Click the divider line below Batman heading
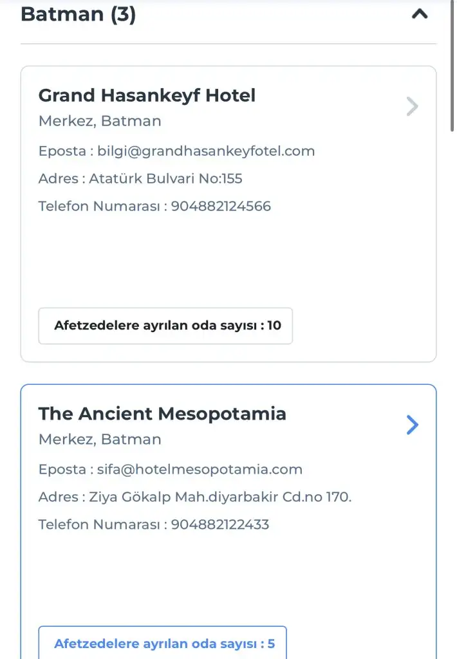 228,44
